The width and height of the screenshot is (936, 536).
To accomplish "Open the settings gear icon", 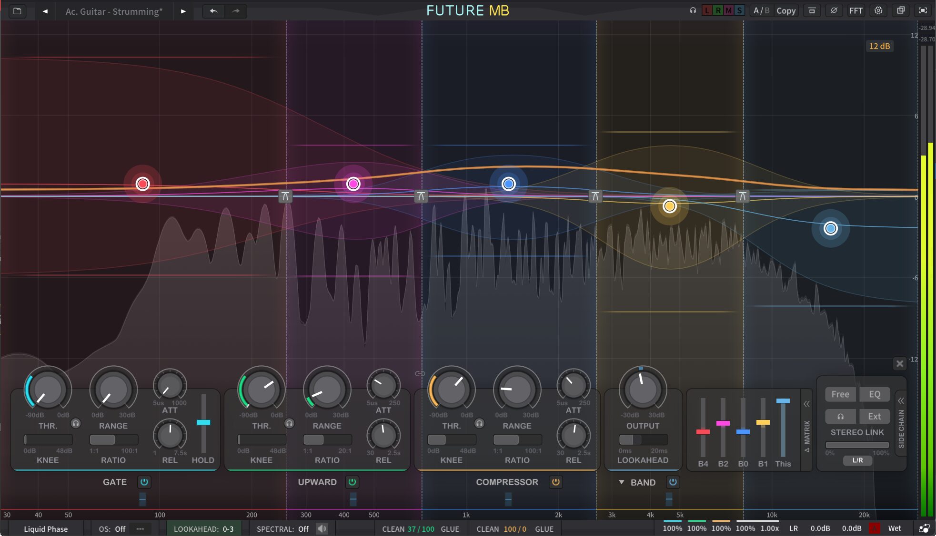I will [x=878, y=10].
